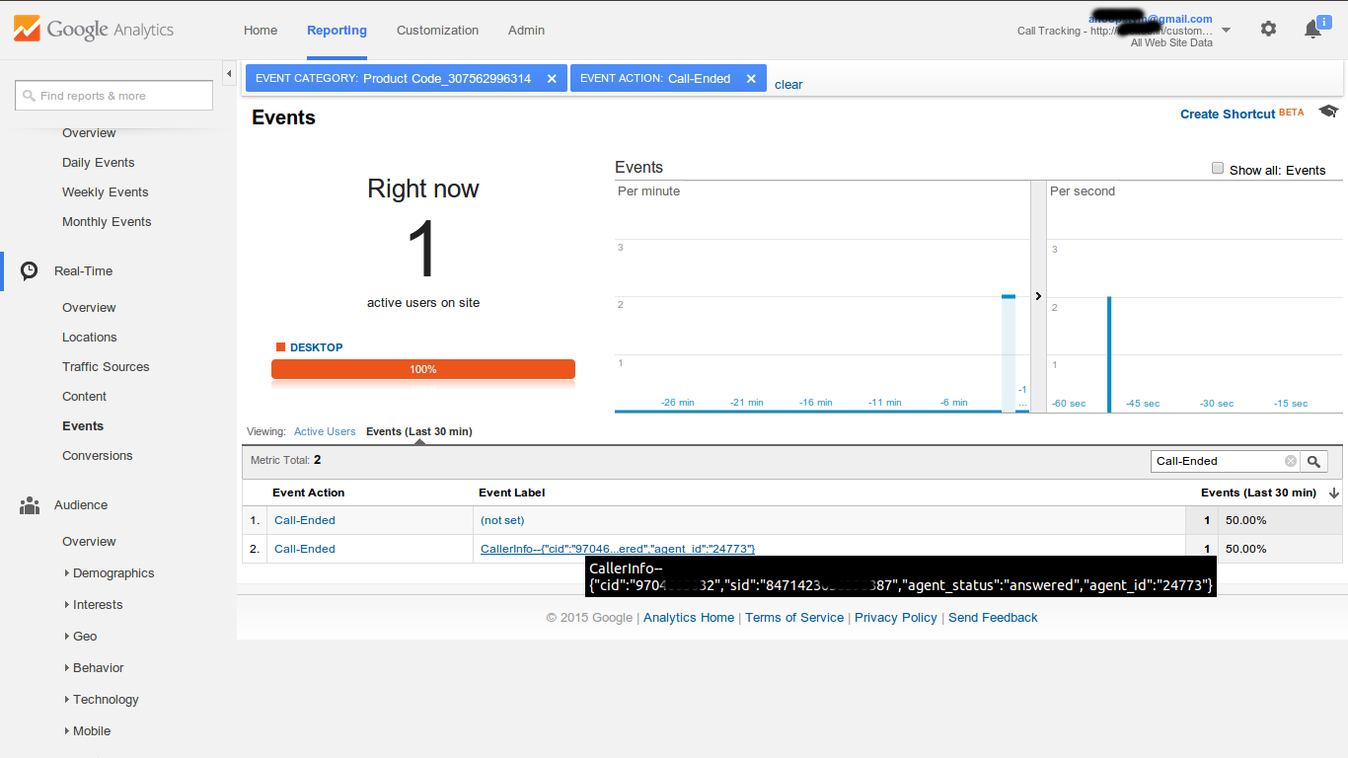The width and height of the screenshot is (1348, 758).
Task: Collapse the left sidebar arrow
Action: coord(229,74)
